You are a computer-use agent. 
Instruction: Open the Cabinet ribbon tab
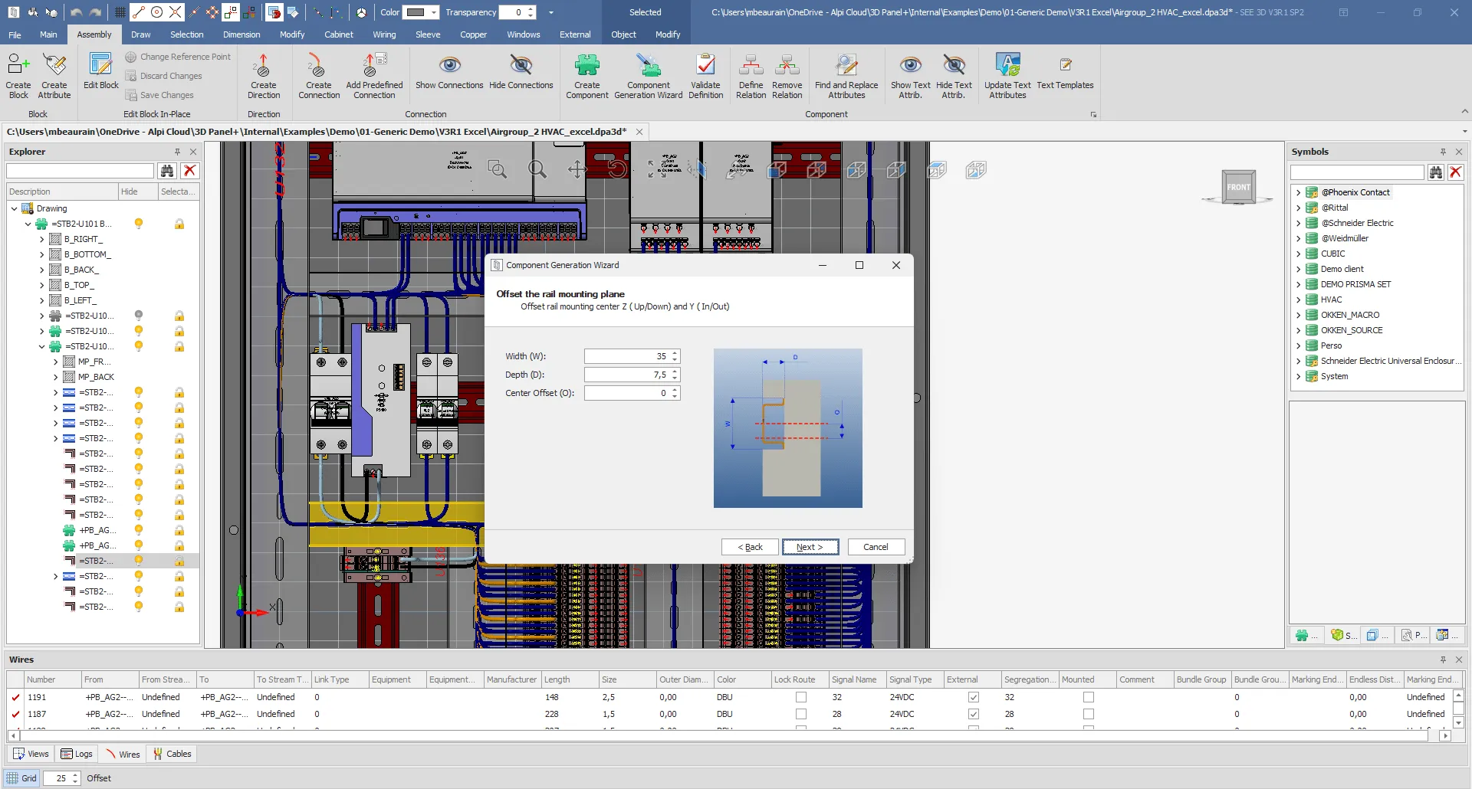coord(338,34)
